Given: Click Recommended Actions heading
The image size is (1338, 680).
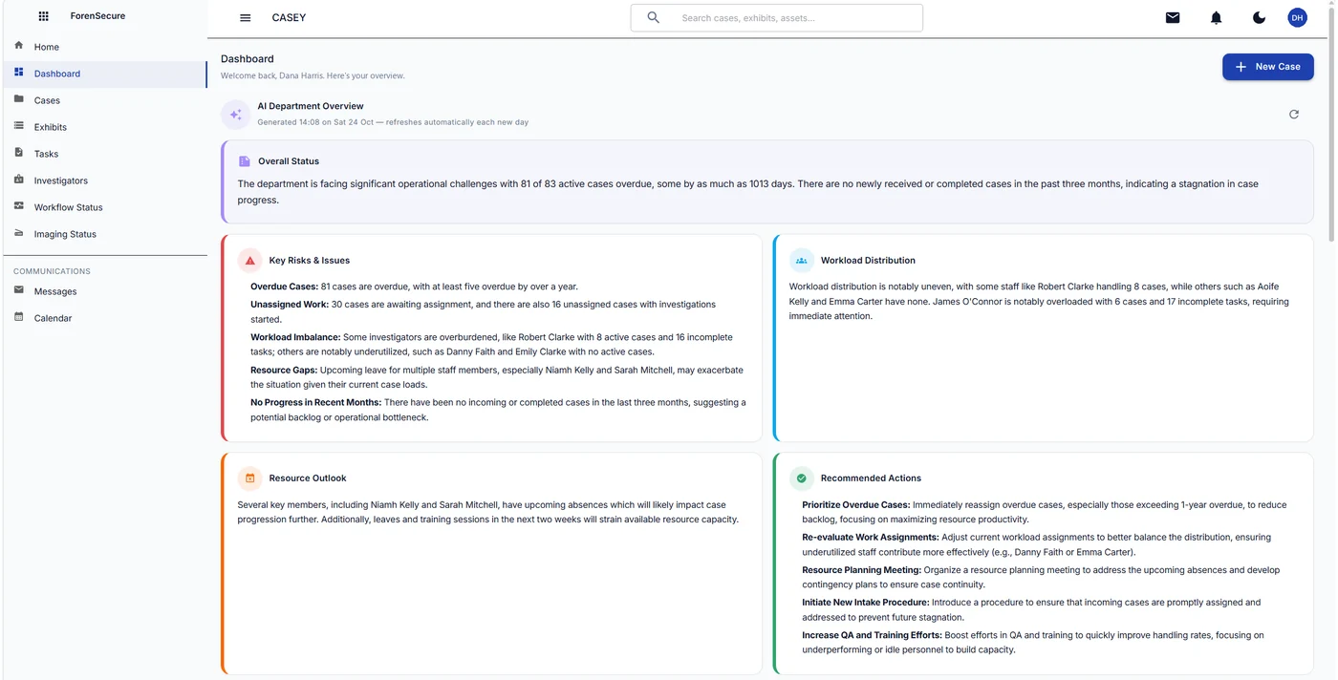Looking at the screenshot, I should click(x=871, y=478).
